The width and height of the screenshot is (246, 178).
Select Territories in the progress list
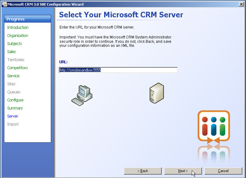coord(16,60)
